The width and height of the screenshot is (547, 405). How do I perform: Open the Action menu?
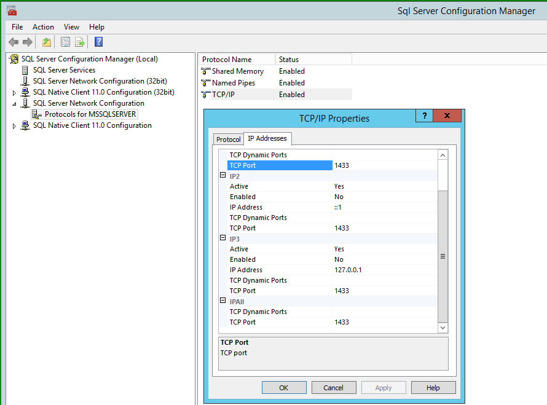coord(43,26)
